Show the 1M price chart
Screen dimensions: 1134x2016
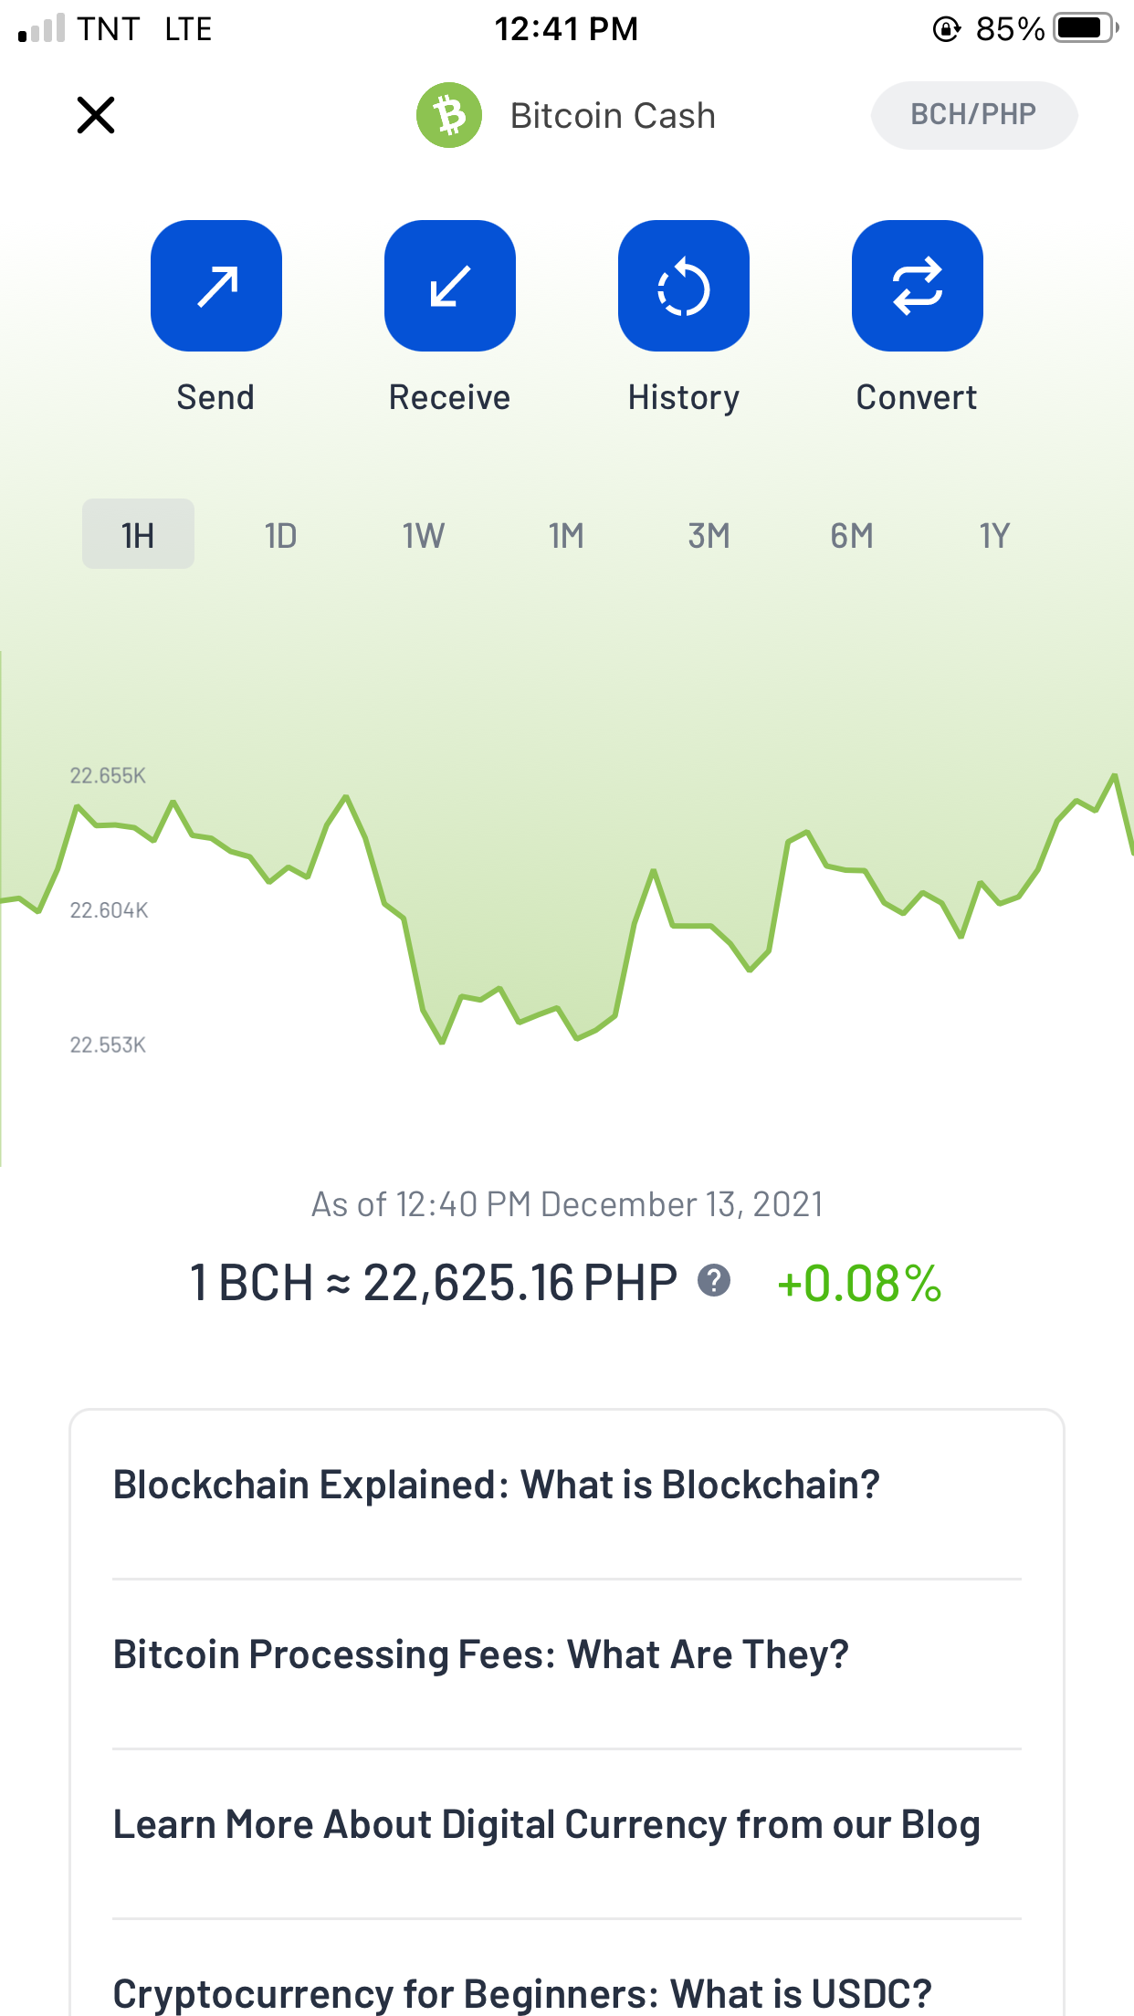point(566,535)
